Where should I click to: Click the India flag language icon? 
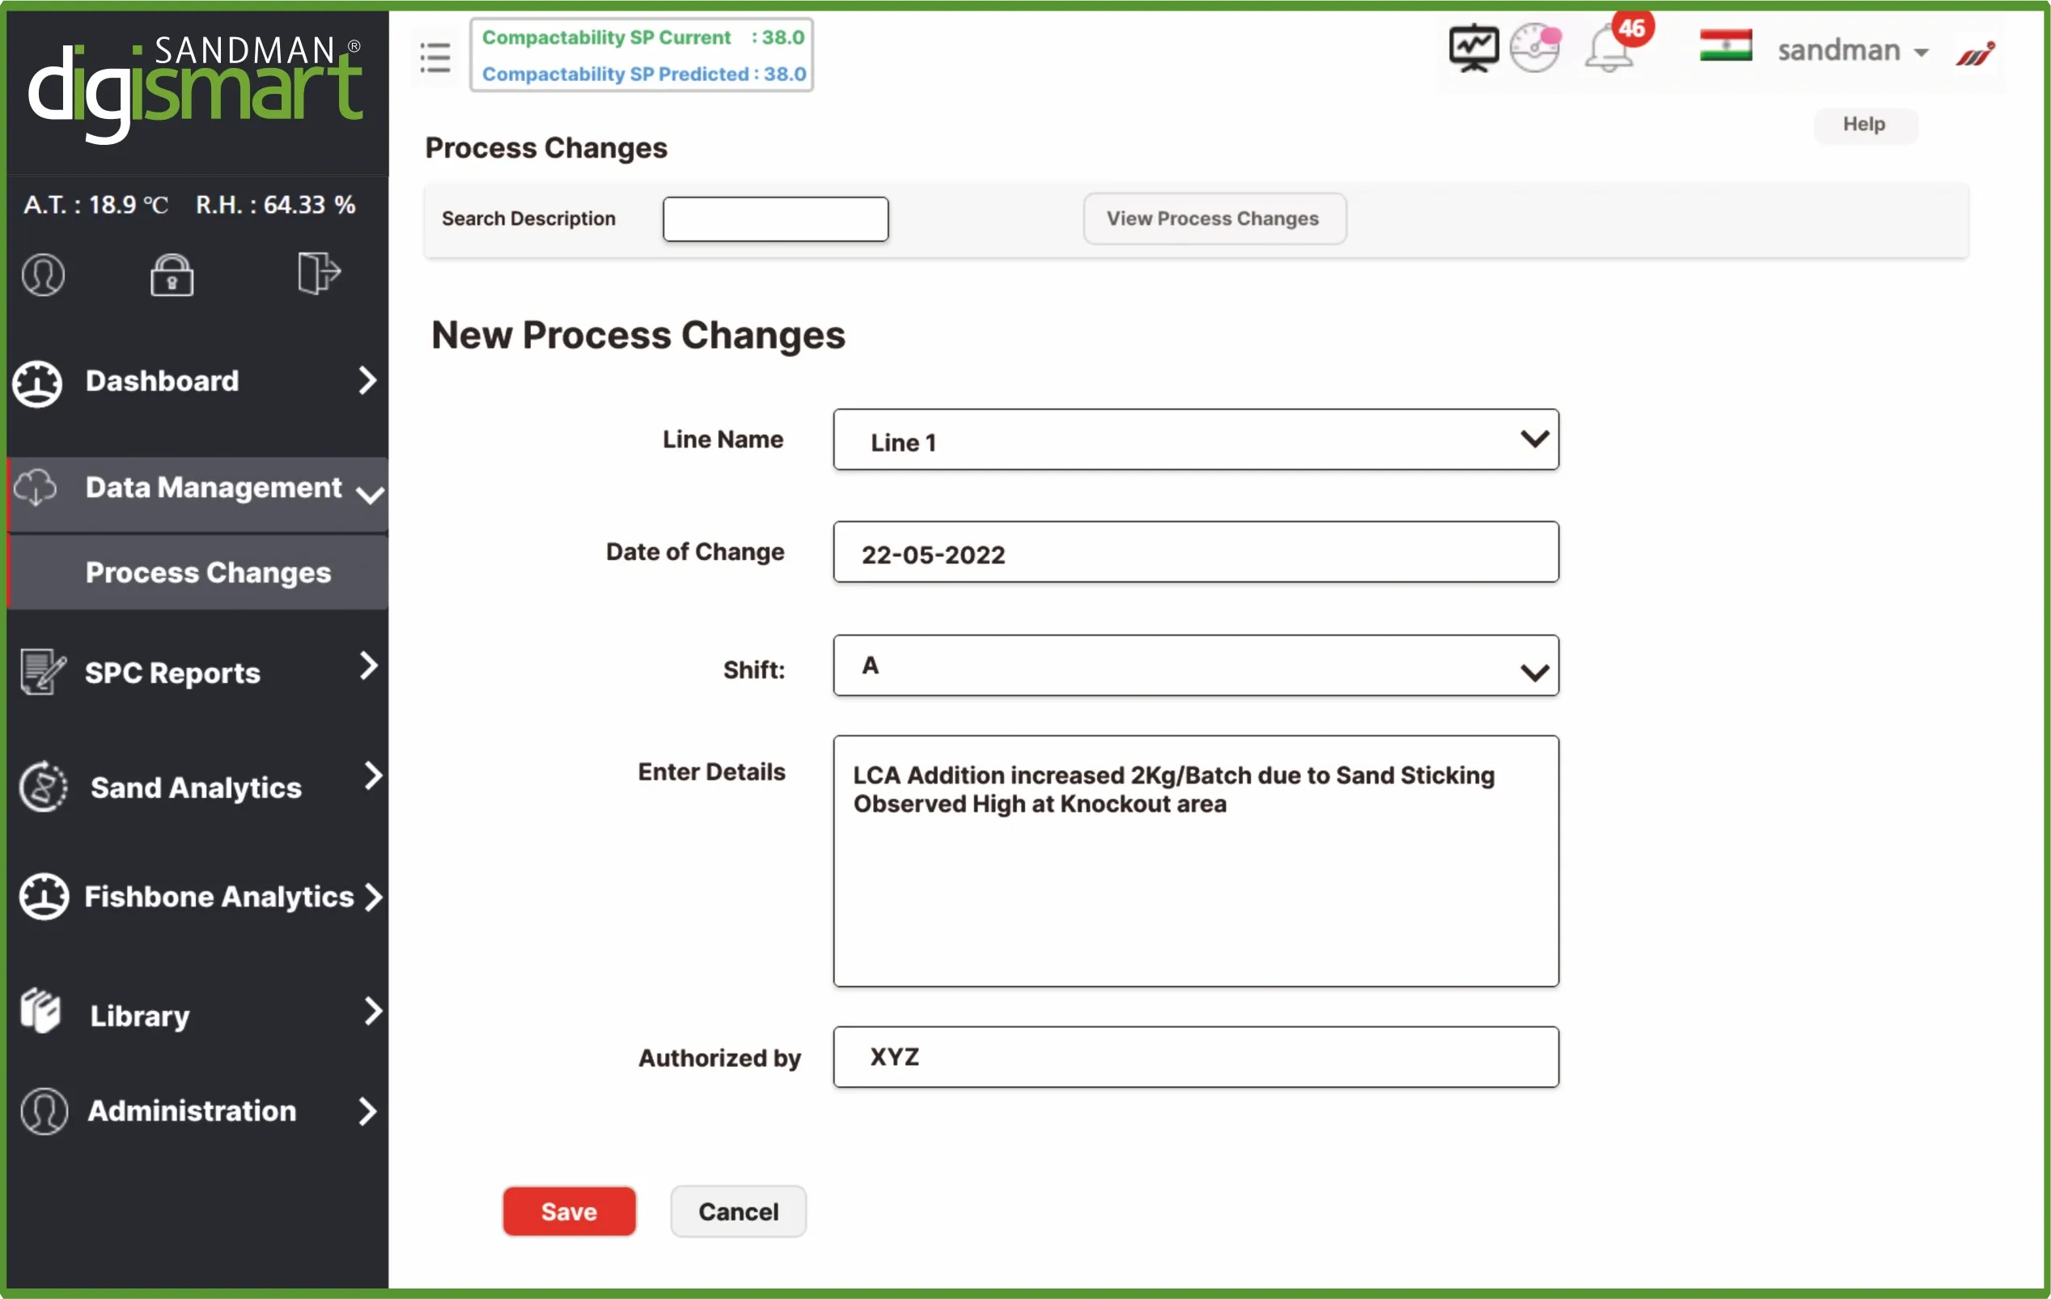pos(1725,46)
